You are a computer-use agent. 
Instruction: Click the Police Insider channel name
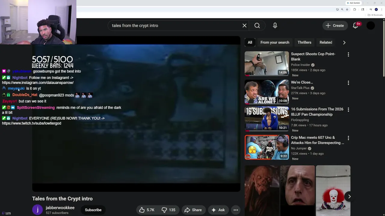[300, 65]
